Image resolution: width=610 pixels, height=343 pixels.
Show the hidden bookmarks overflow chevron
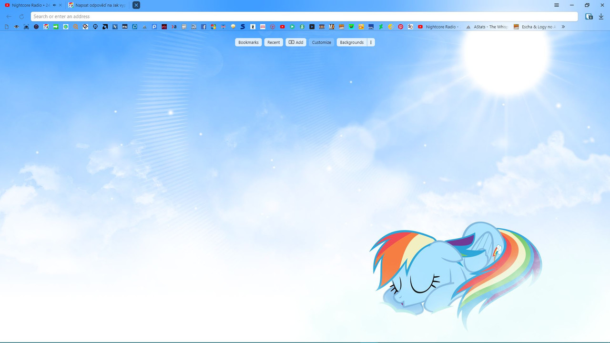pyautogui.click(x=563, y=27)
